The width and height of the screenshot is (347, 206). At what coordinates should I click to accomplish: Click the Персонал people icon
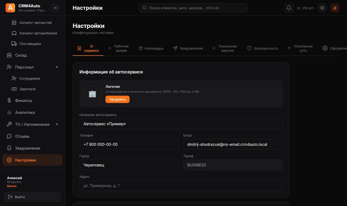[9, 67]
